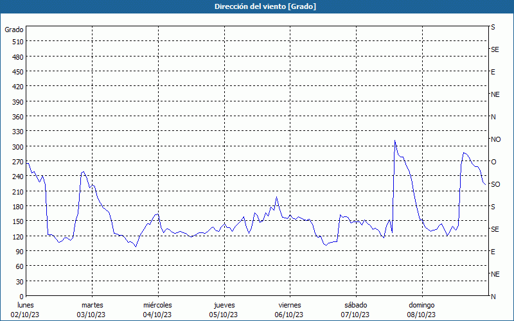Click the 'E' compass label beside 450
Screen dimensions: 514x321
493,72
